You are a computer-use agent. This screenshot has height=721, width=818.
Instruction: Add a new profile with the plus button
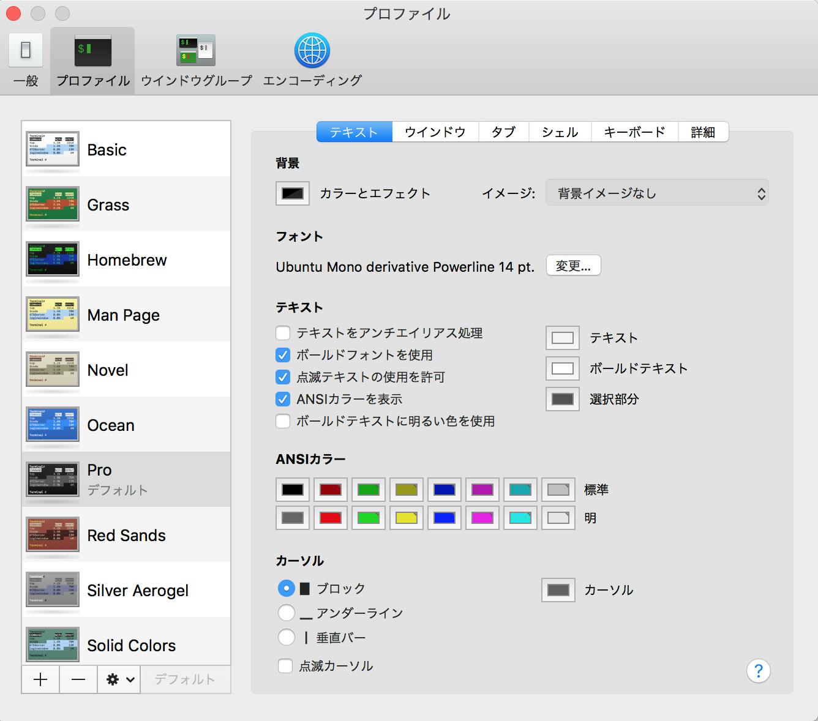point(40,679)
